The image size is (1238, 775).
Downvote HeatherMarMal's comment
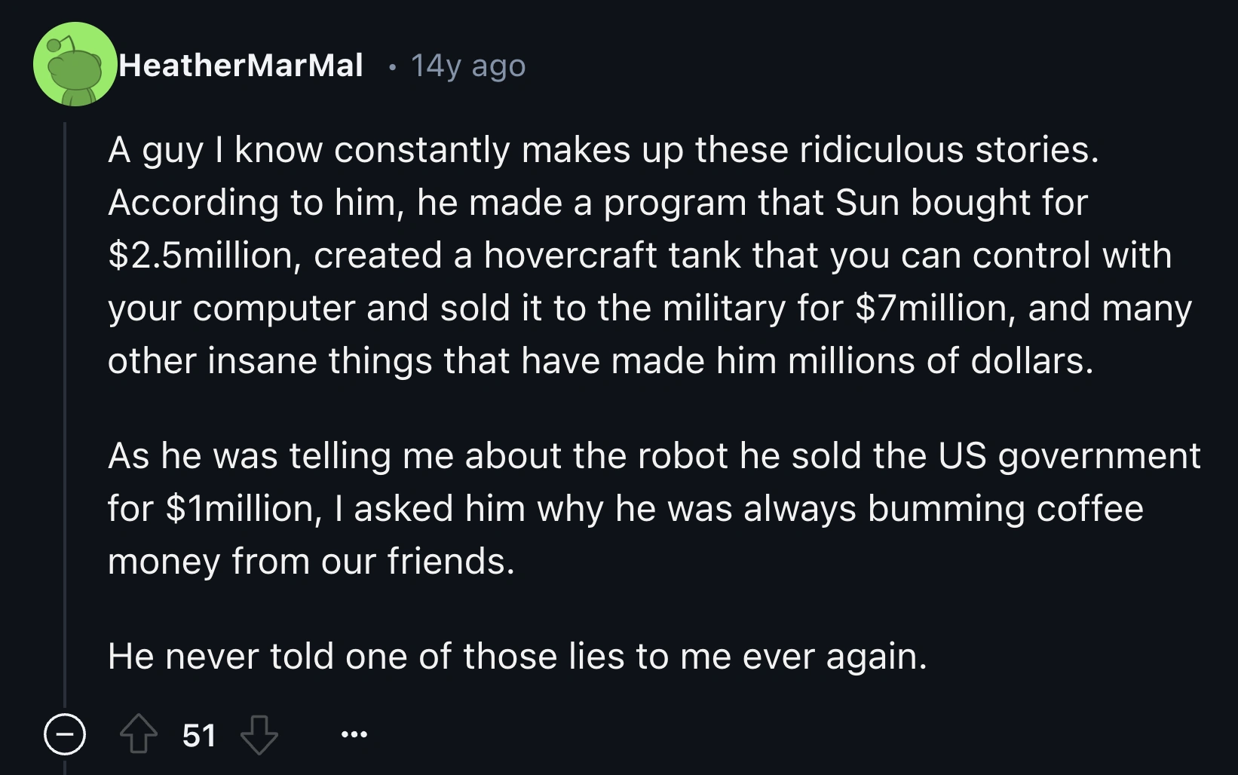[x=259, y=734]
